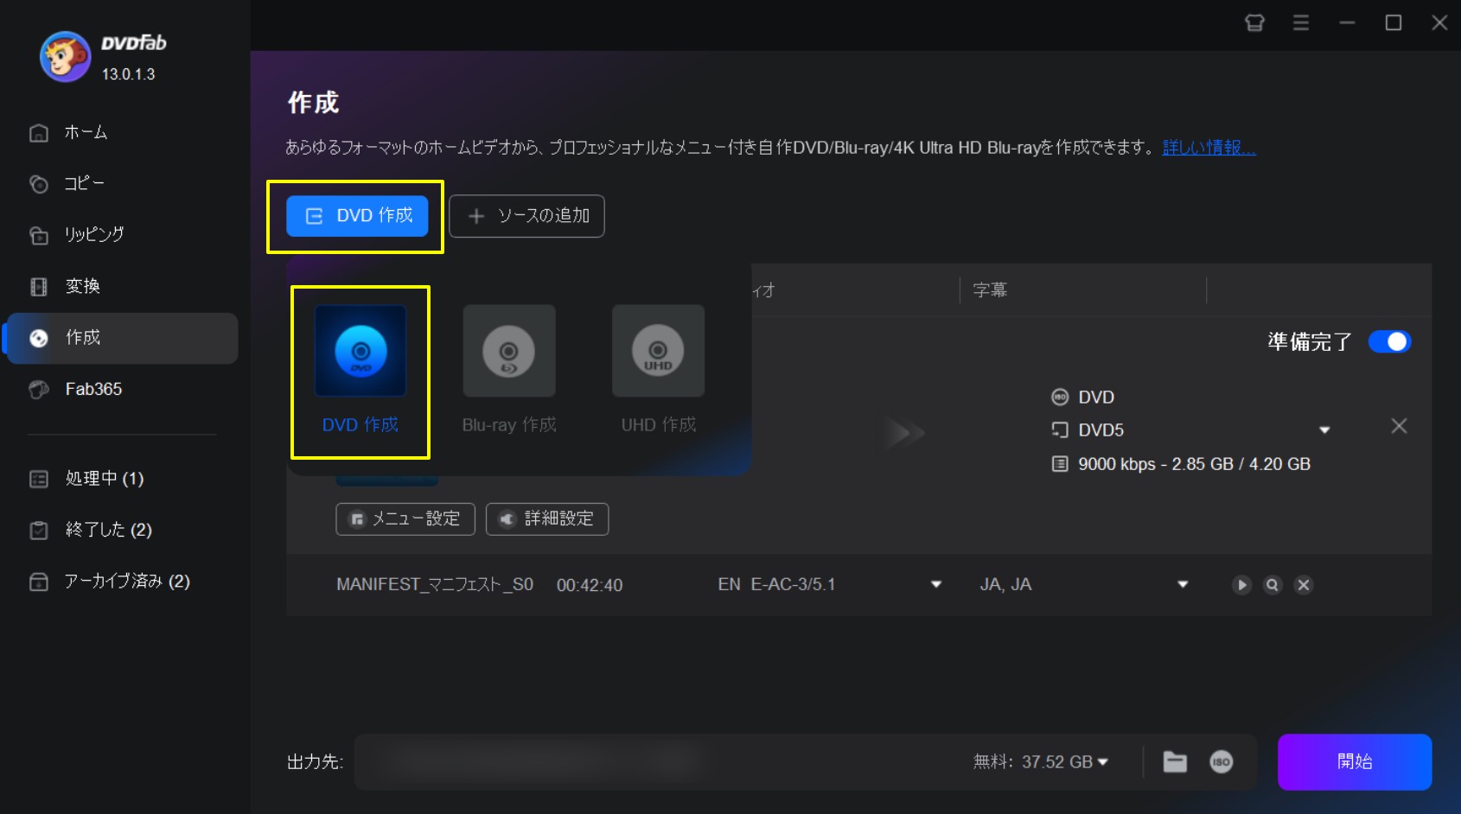Viewport: 1461px width, 814px height.
Task: Open Fab365 in the sidebar
Action: click(x=121, y=389)
